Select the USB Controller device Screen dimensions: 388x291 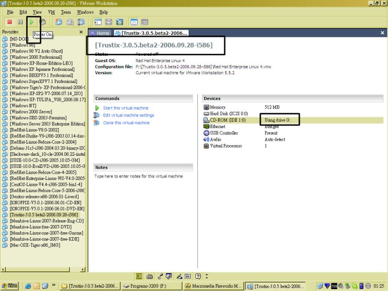click(x=293, y=133)
